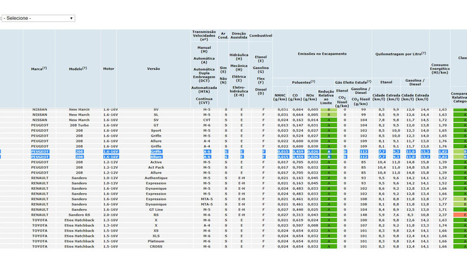Click the 'Poluentes' subheader
This screenshot has height=262, width=467.
point(303,82)
